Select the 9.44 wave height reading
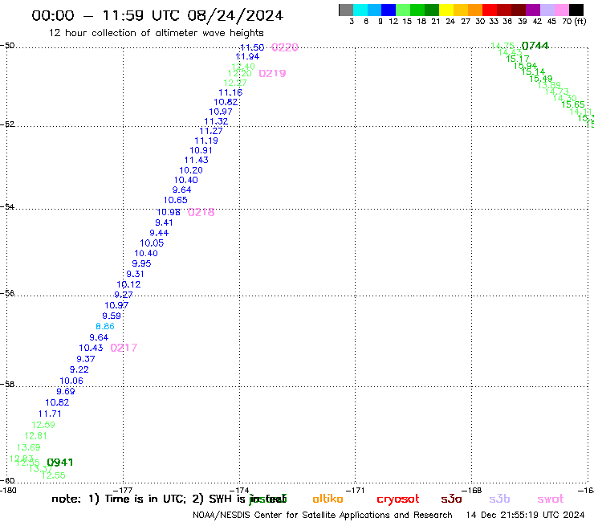The image size is (594, 522). point(159,233)
